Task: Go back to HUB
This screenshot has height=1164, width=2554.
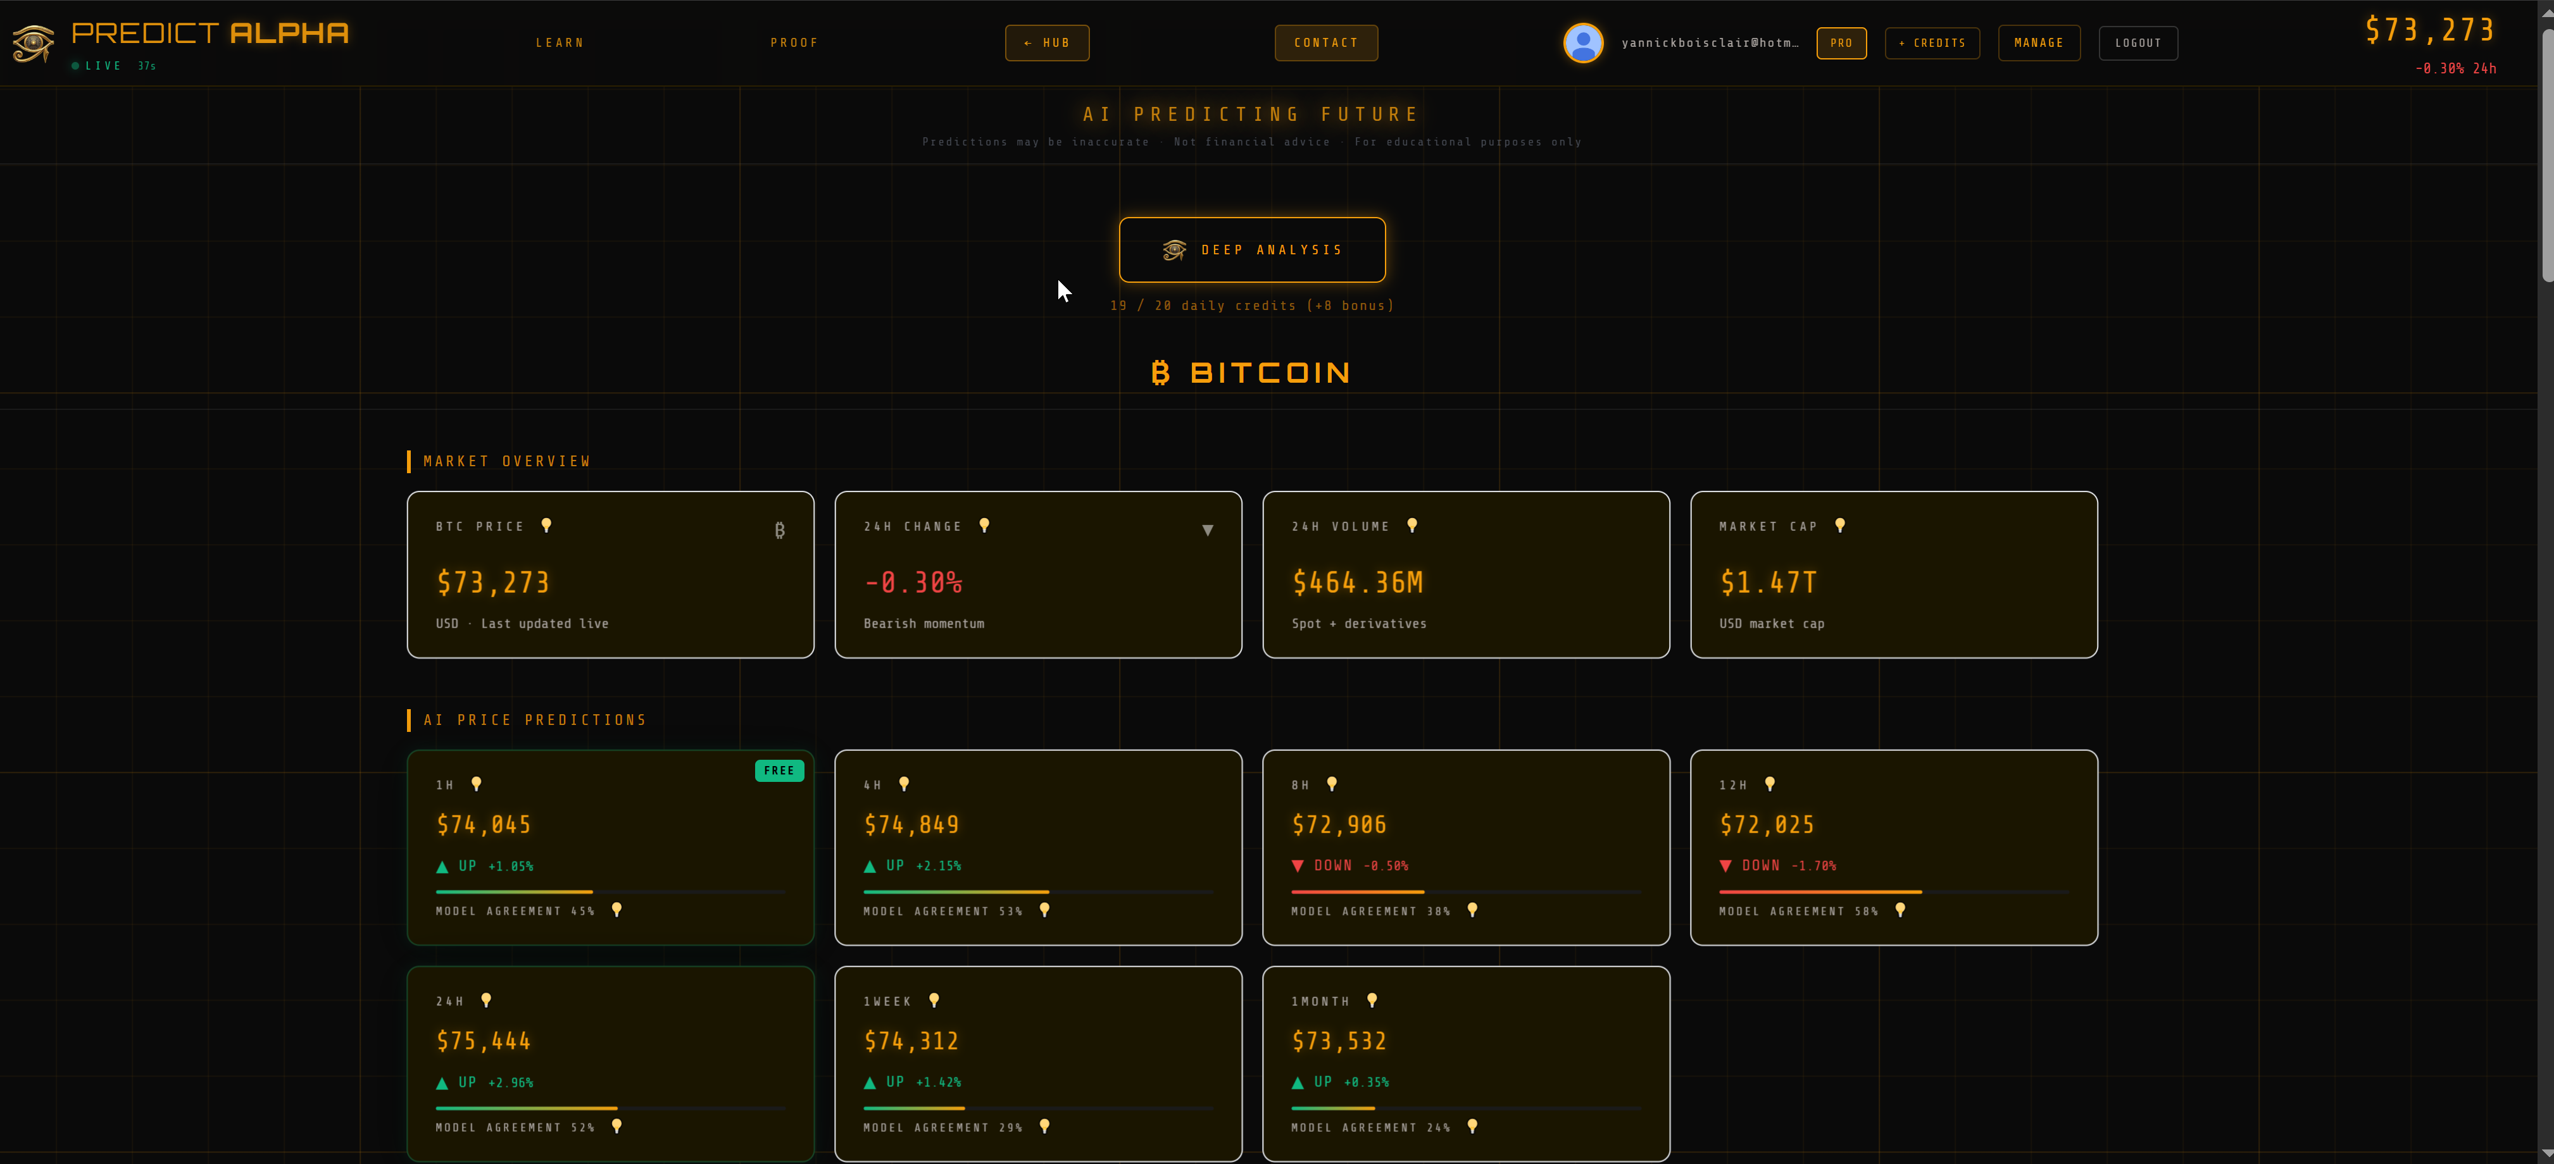Action: [x=1047, y=42]
